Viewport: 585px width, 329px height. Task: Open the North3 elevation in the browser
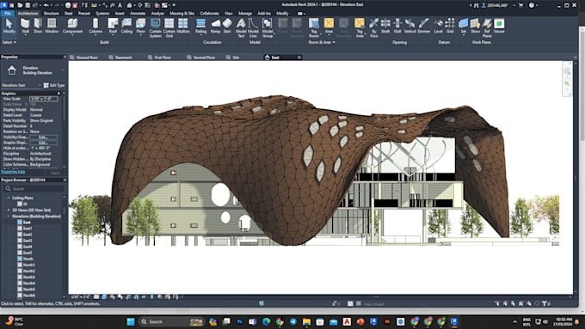tap(29, 277)
